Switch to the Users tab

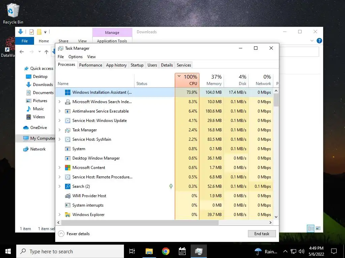152,65
